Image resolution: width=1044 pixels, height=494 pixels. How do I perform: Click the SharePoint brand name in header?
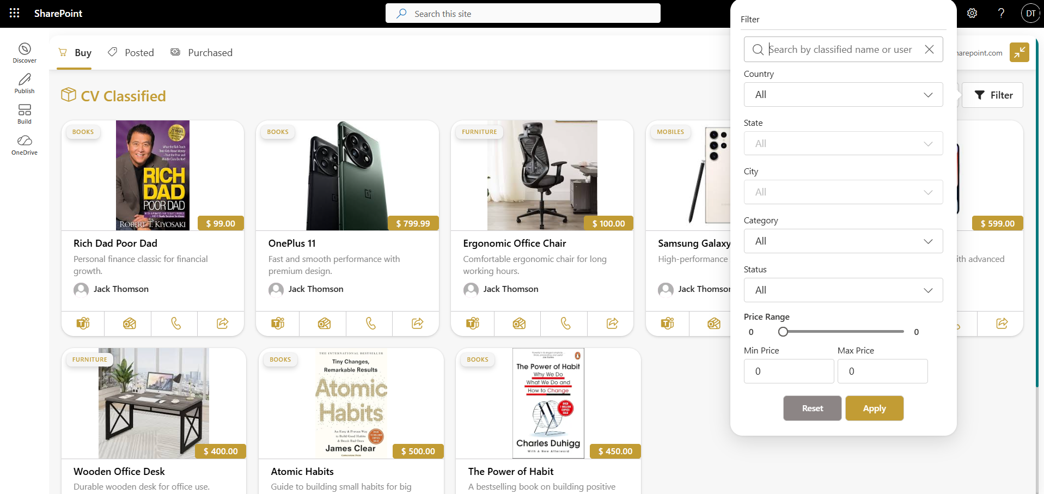58,13
